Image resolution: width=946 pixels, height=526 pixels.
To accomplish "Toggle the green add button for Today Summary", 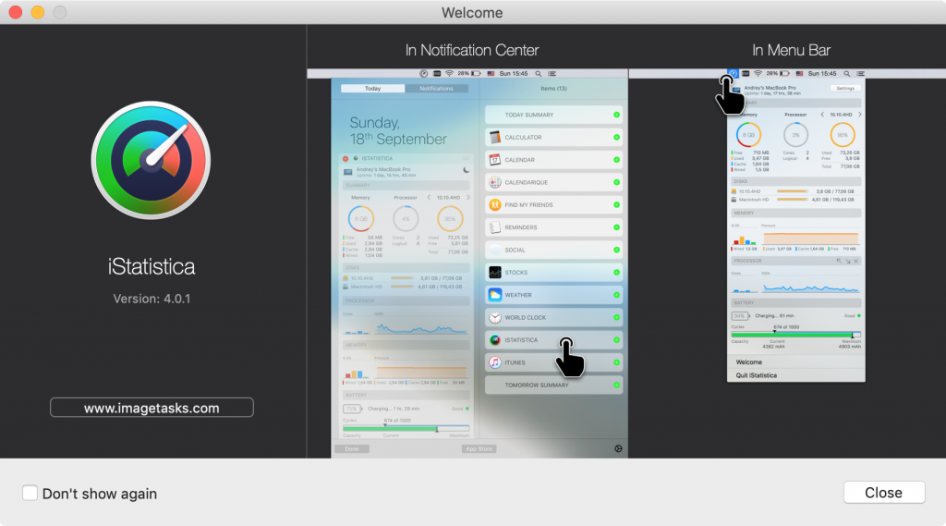I will point(616,115).
